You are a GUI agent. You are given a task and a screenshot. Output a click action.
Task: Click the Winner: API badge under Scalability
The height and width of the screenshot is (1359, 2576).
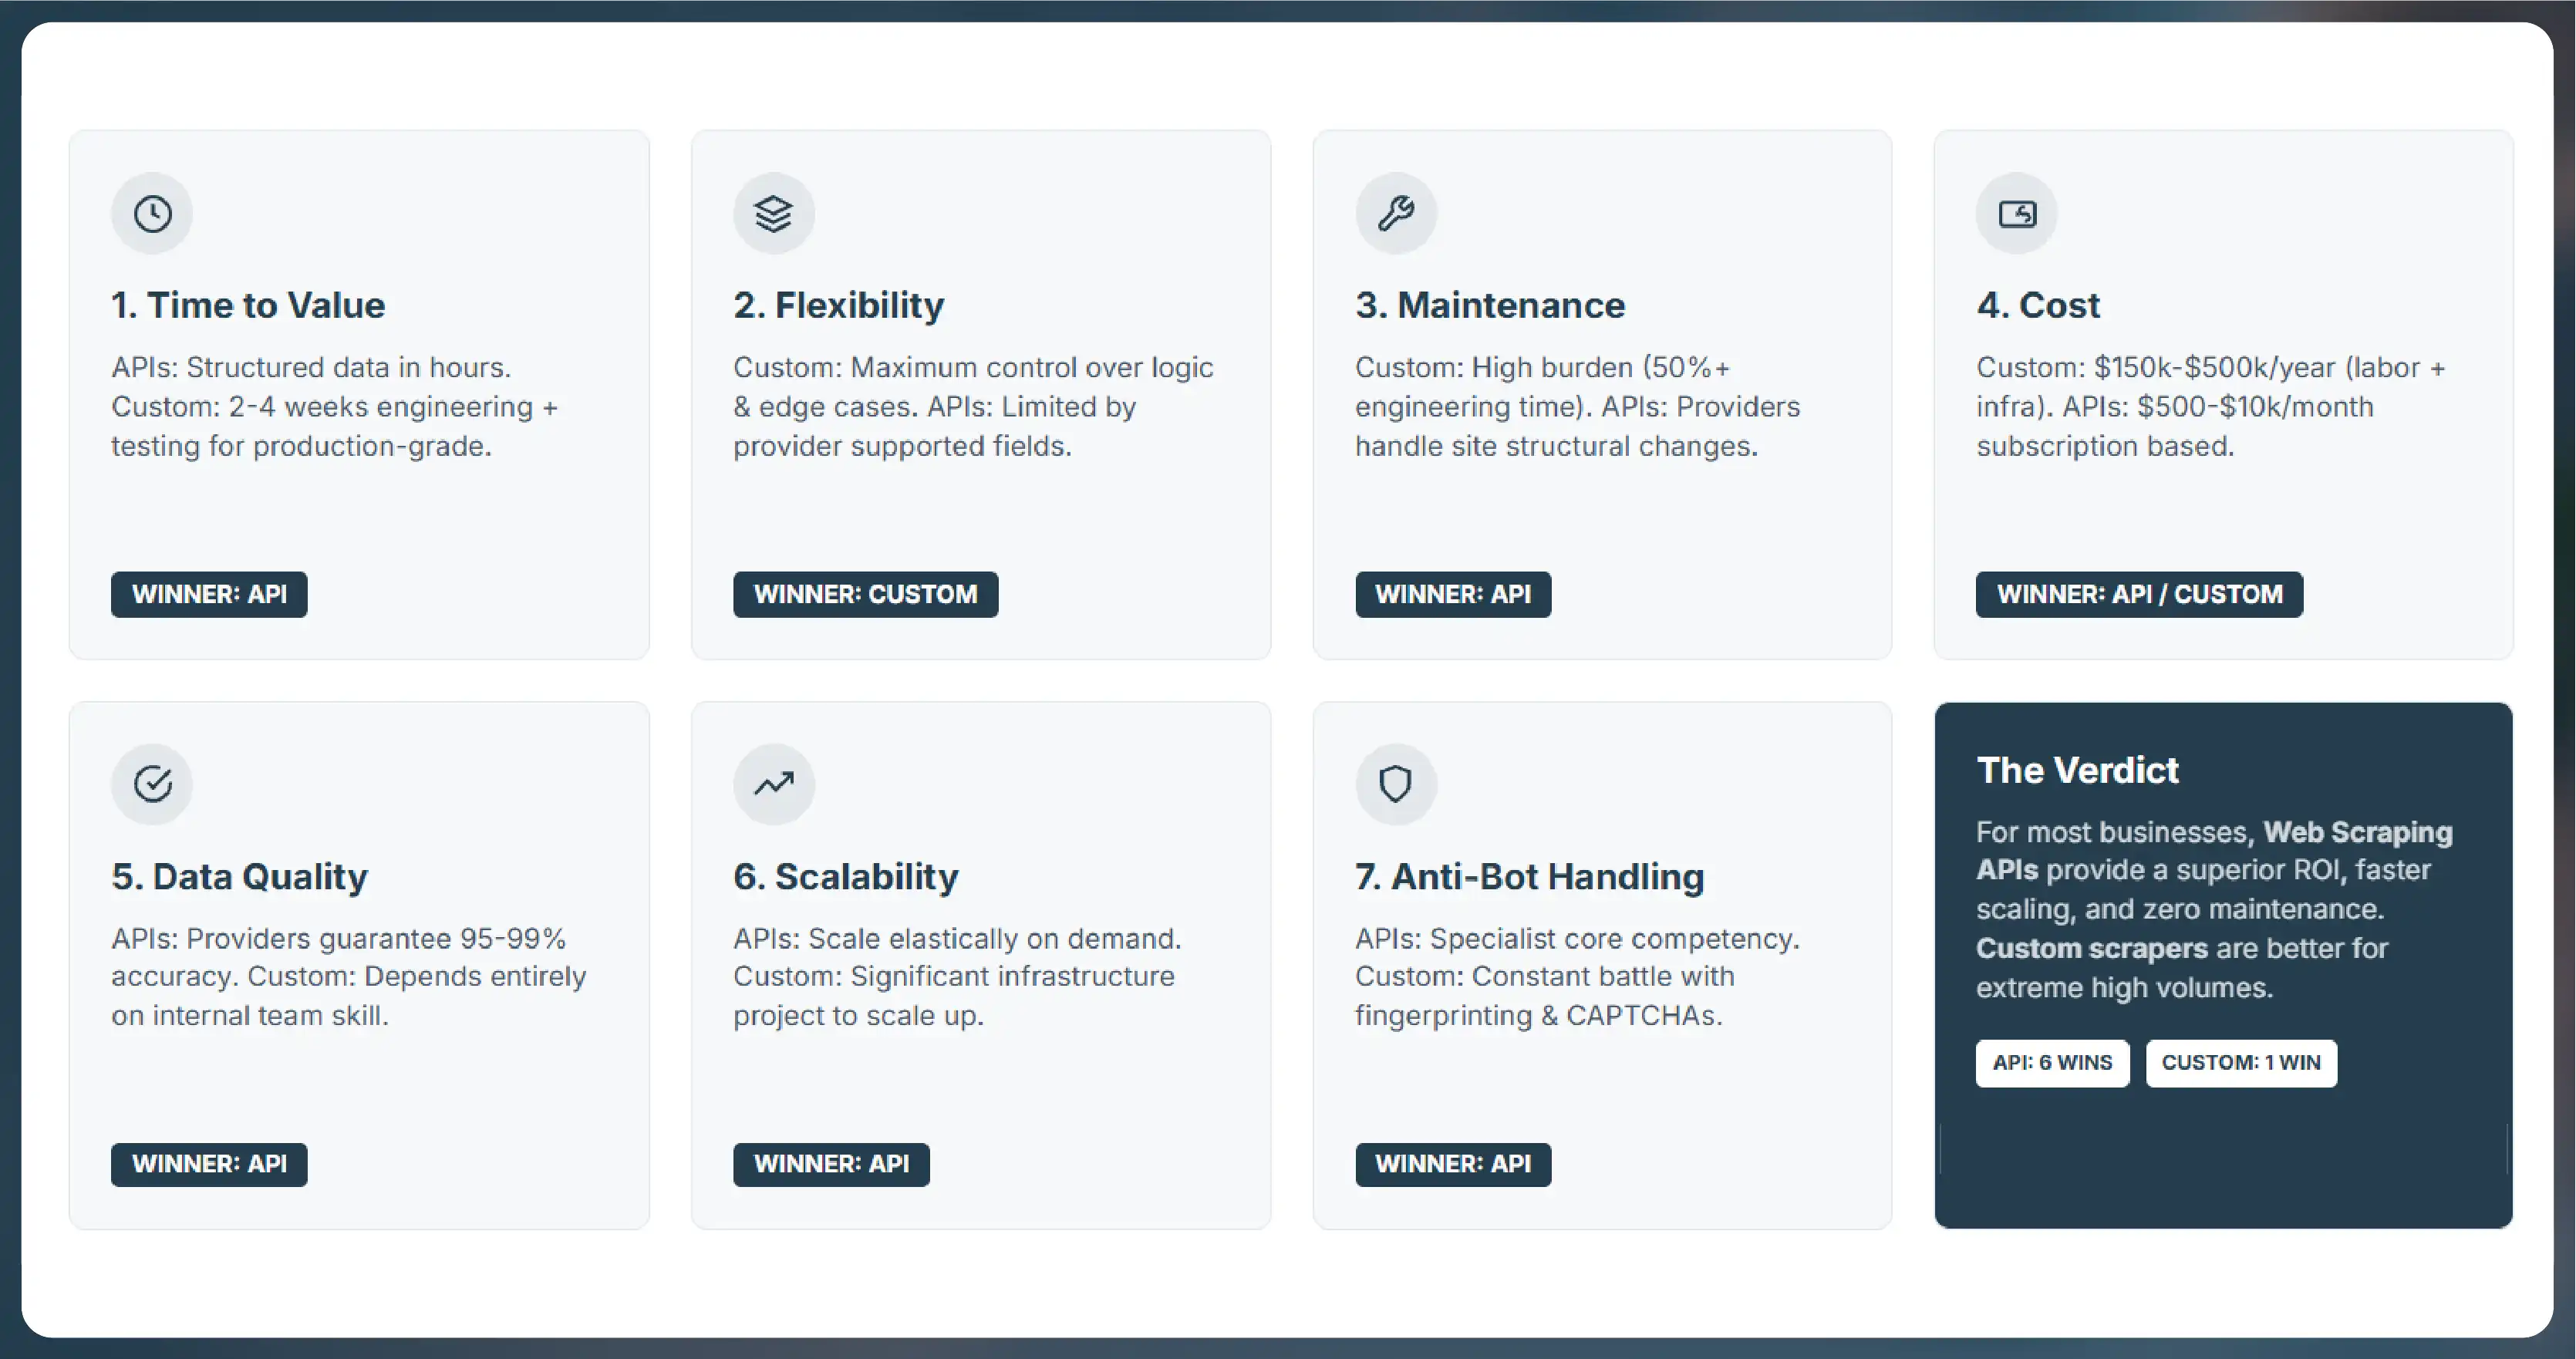coord(831,1164)
